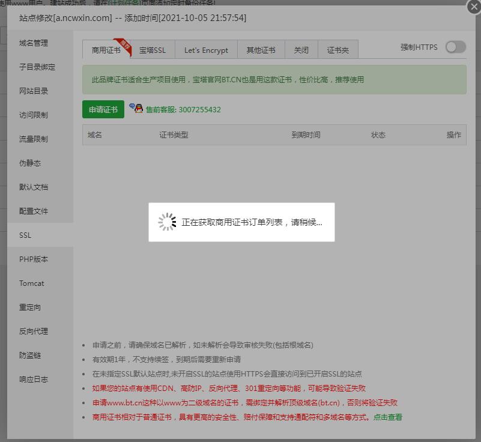Click the note about 有效期1年

click(x=166, y=360)
